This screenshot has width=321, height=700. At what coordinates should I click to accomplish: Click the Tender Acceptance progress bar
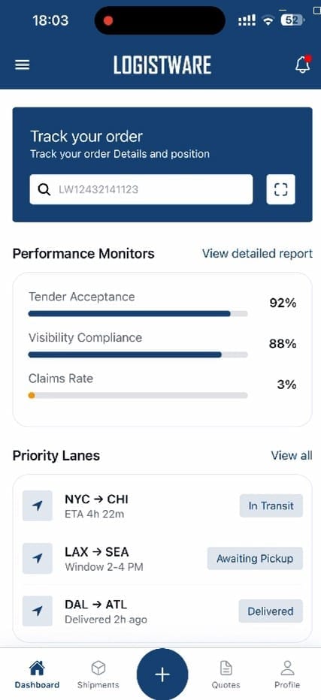pyautogui.click(x=138, y=314)
